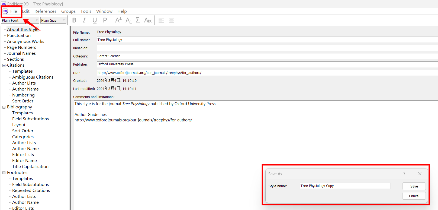
Task: Apply Underline formatting
Action: tap(95, 20)
